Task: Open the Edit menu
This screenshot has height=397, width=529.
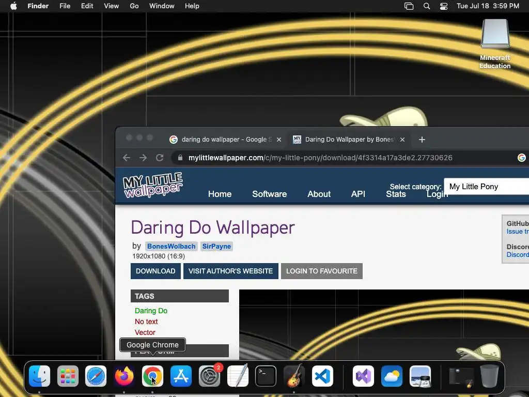Action: [x=87, y=6]
